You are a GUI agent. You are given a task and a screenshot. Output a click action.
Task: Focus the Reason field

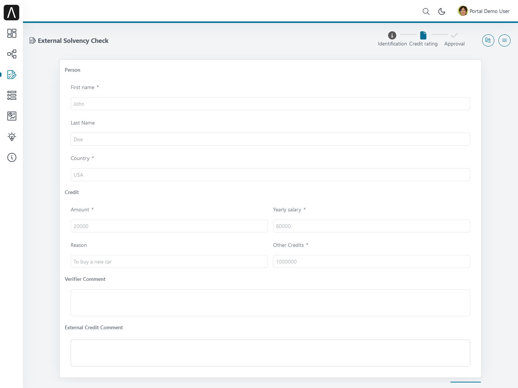(x=169, y=262)
